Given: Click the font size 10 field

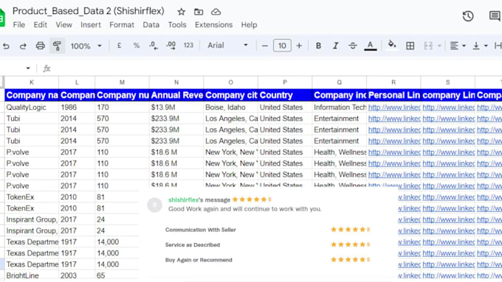Looking at the screenshot, I should tap(282, 46).
